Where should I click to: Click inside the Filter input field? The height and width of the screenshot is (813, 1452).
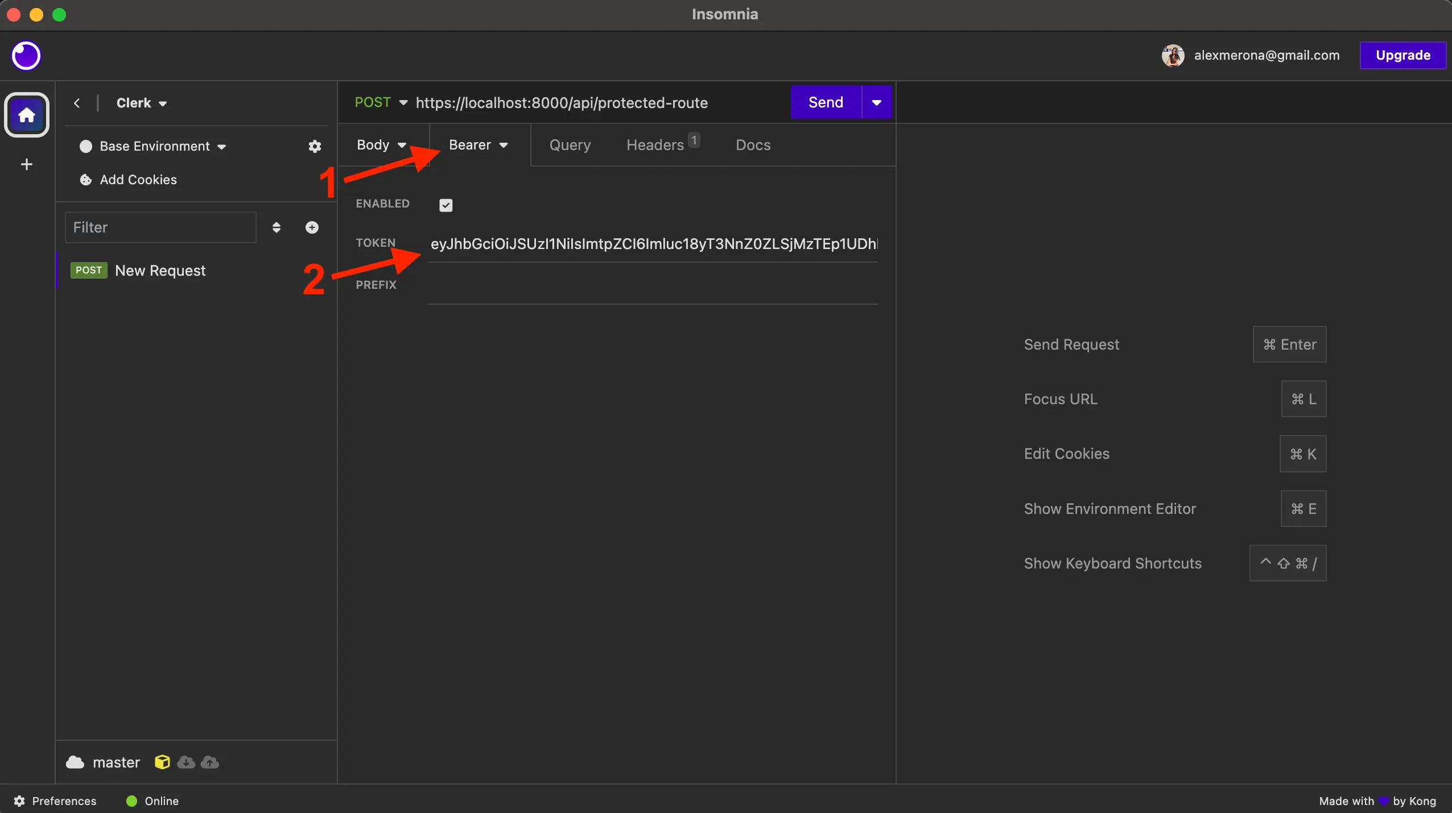click(x=159, y=227)
